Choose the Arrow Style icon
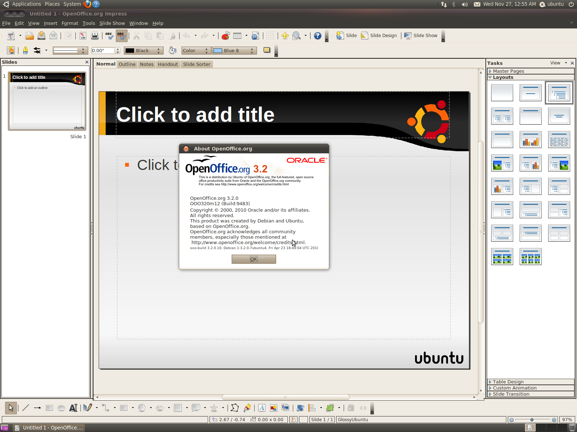The image size is (577, 432). 37,50
